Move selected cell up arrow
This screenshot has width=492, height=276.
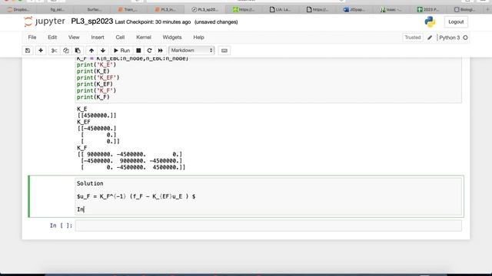(91, 51)
